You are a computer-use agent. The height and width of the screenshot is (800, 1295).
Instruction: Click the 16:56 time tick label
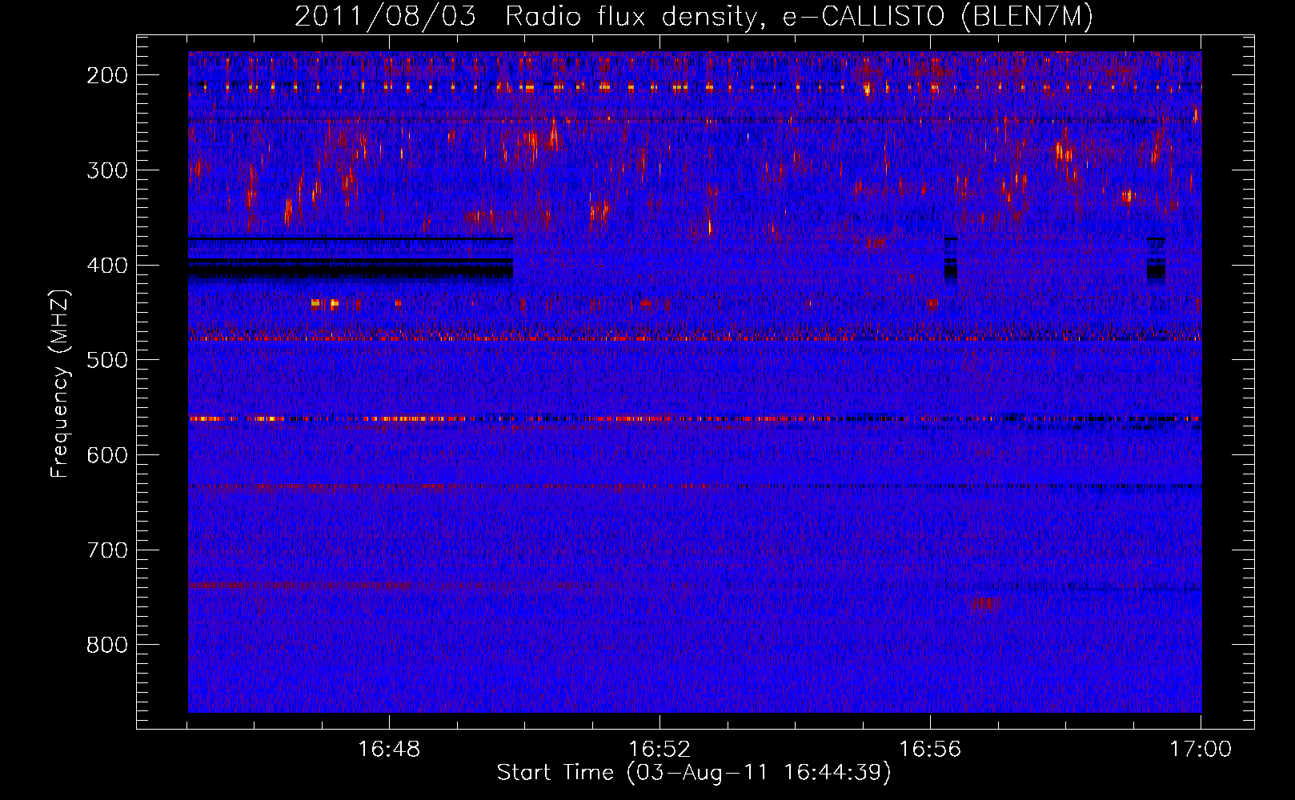[x=930, y=750]
